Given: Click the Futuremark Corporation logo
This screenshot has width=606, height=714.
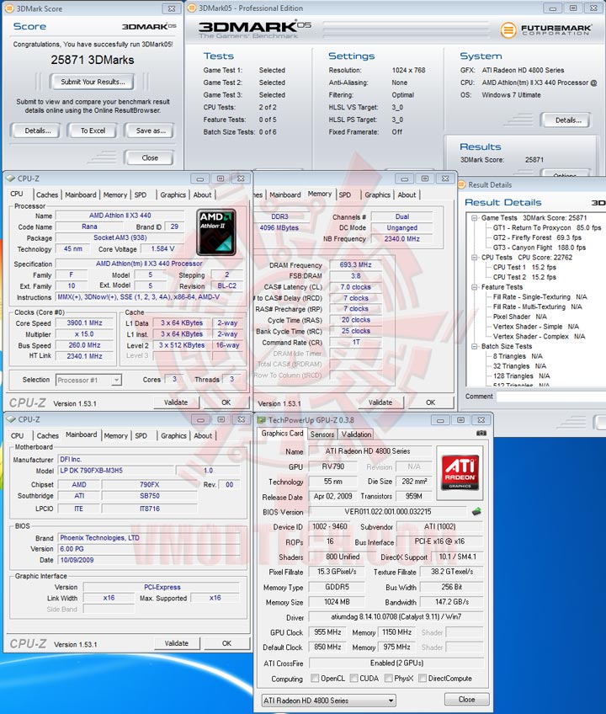Looking at the screenshot, I should (x=546, y=30).
